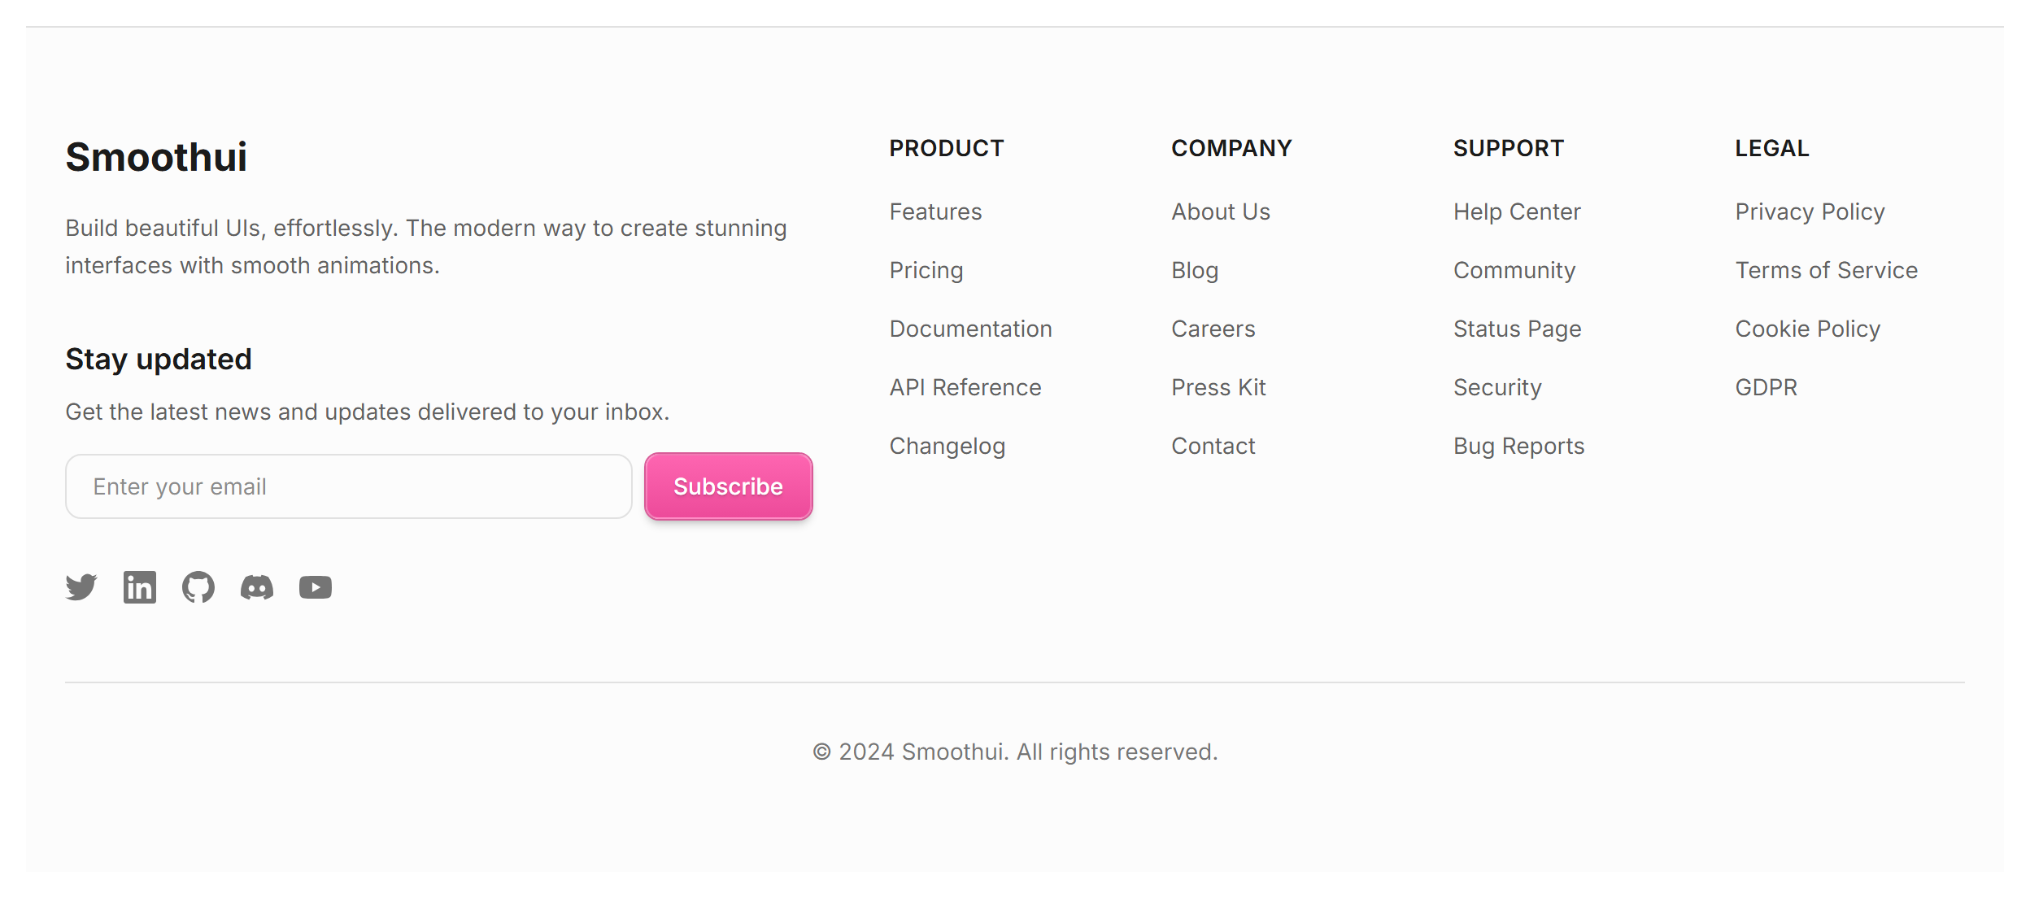View the Terms of Service link
2030x898 pixels.
point(1827,270)
